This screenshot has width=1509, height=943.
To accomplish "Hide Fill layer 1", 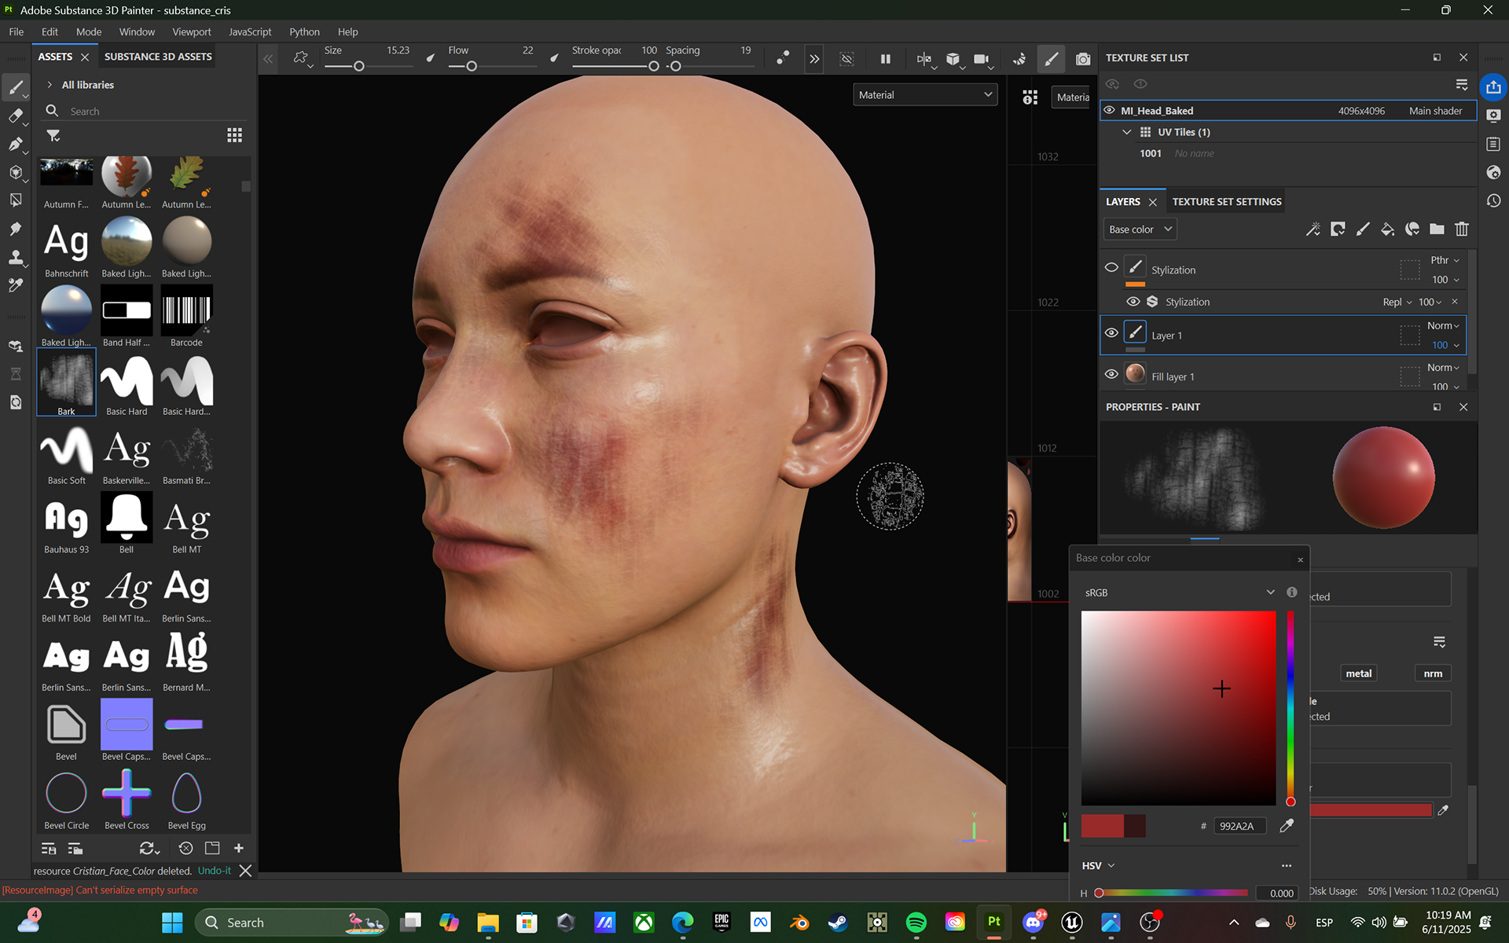I will (1111, 374).
